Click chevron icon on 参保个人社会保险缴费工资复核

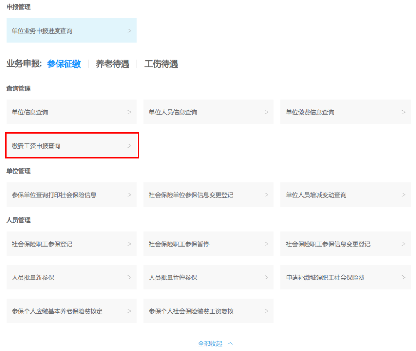click(x=267, y=311)
